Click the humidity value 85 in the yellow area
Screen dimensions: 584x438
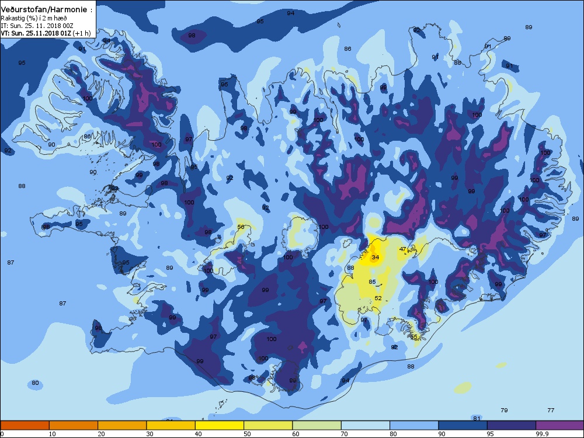(x=372, y=281)
